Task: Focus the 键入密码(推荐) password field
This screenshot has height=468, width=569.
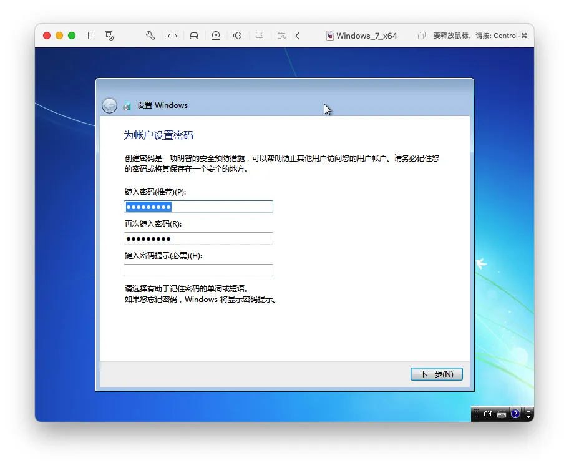Action: [x=198, y=207]
